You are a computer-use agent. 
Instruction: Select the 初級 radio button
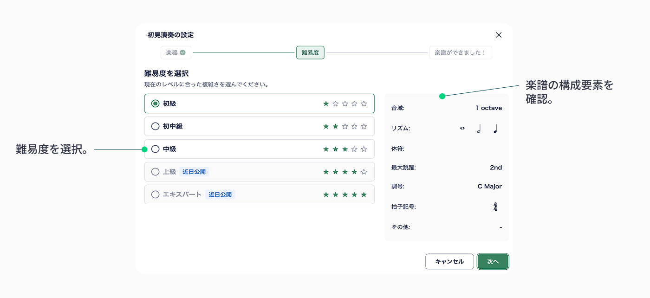[156, 104]
